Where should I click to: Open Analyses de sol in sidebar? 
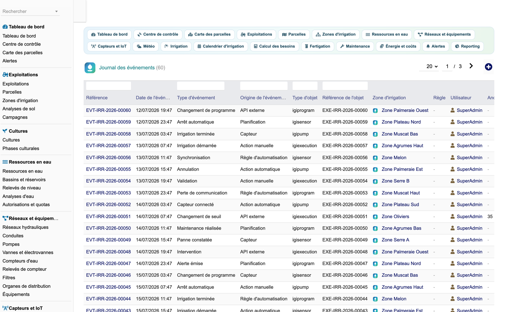(19, 109)
